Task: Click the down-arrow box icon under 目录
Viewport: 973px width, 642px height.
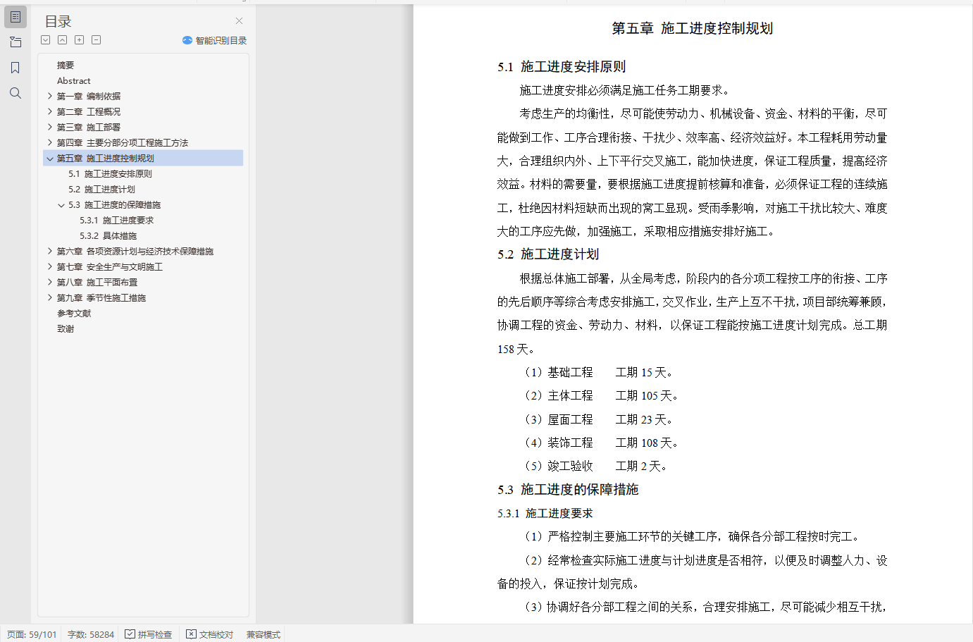Action: (46, 40)
